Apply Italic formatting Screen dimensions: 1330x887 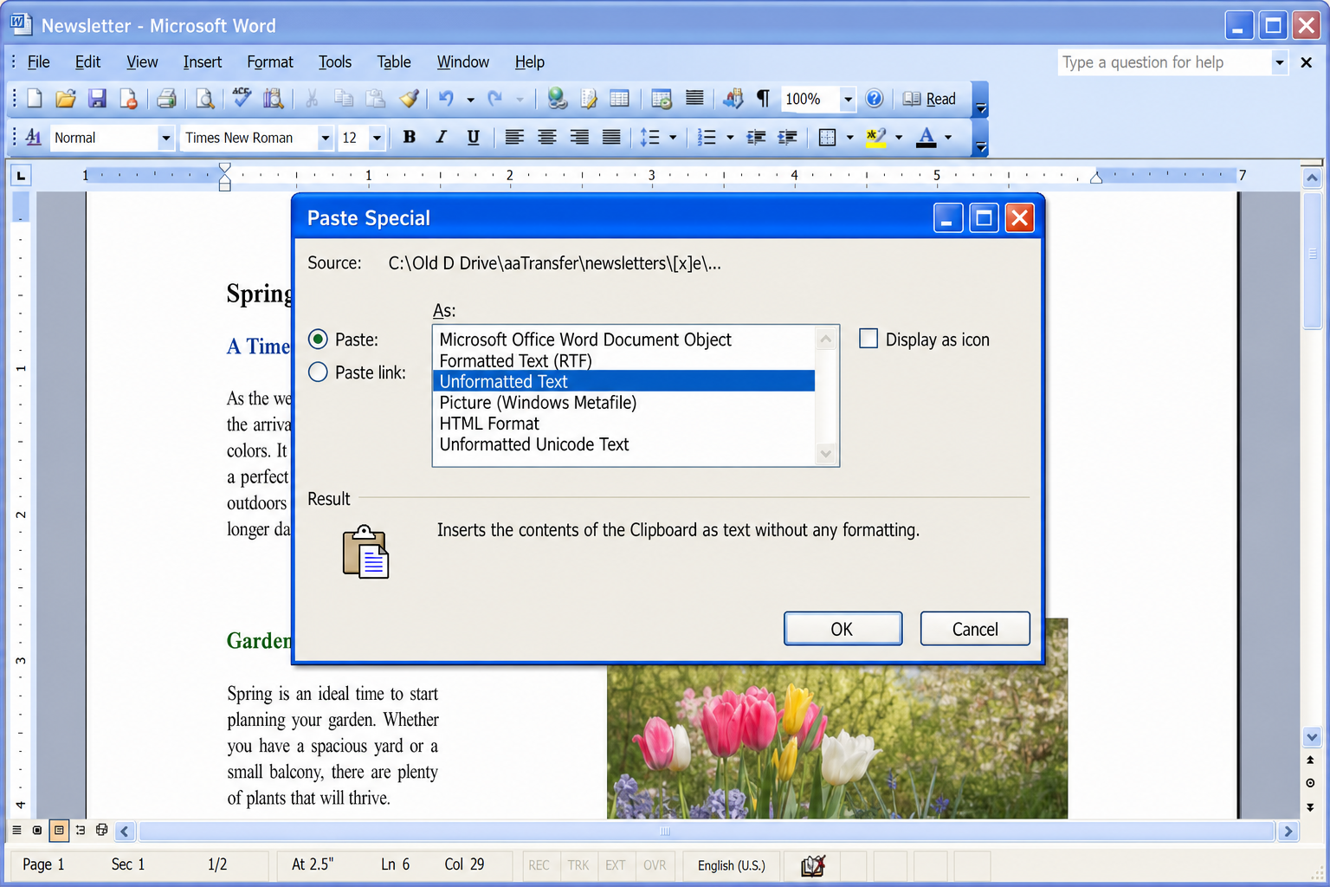point(442,137)
